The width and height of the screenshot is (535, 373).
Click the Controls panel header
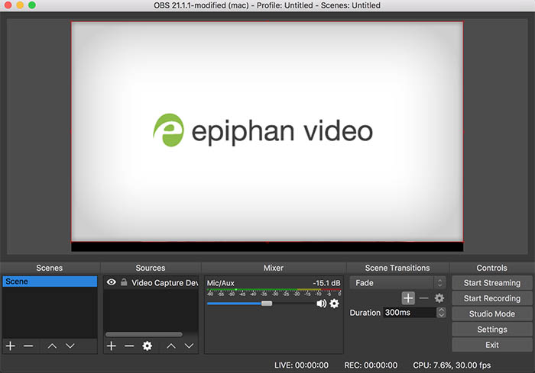pyautogui.click(x=491, y=268)
